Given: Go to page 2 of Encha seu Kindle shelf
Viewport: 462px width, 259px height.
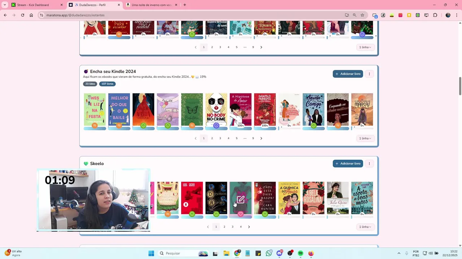Looking at the screenshot, I should pyautogui.click(x=212, y=138).
